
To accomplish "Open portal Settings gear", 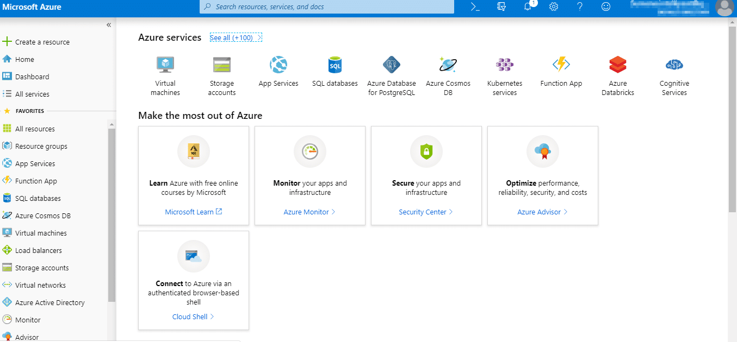I will click(554, 7).
